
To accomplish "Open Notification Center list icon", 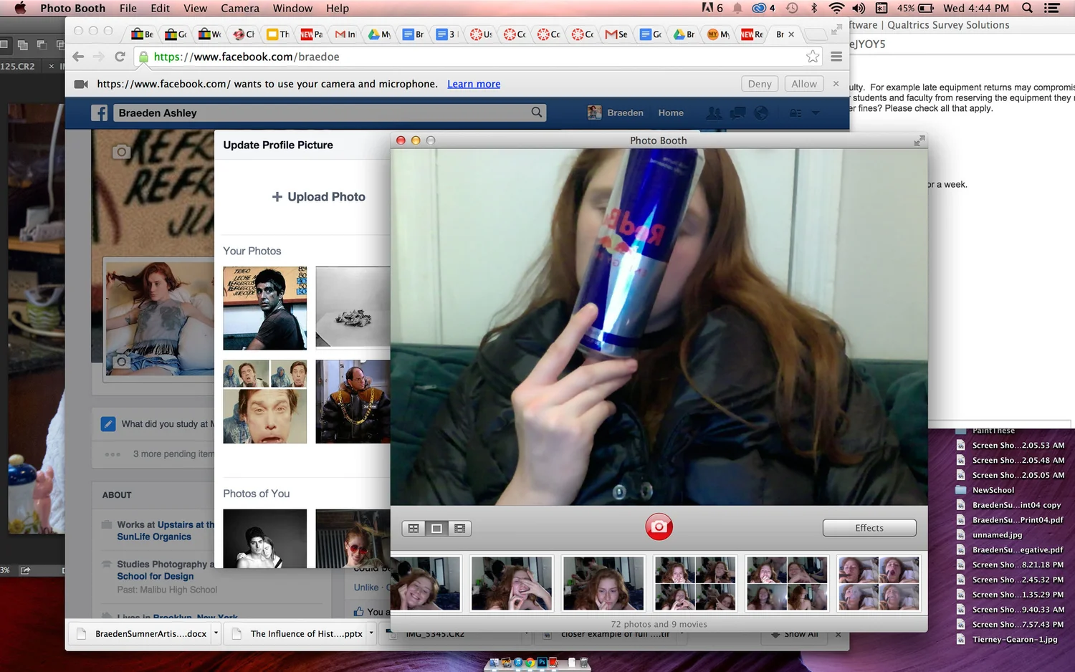I will [1052, 8].
